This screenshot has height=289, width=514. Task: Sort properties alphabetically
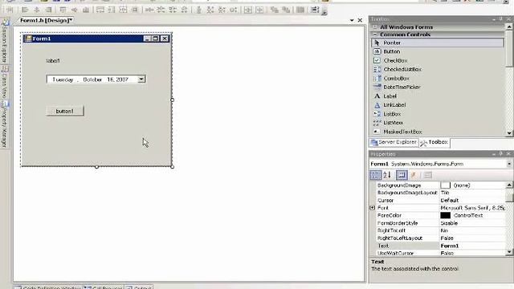coord(387,175)
